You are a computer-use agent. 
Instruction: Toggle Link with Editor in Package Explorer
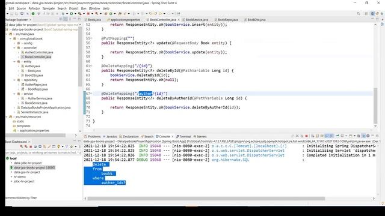(66, 19)
